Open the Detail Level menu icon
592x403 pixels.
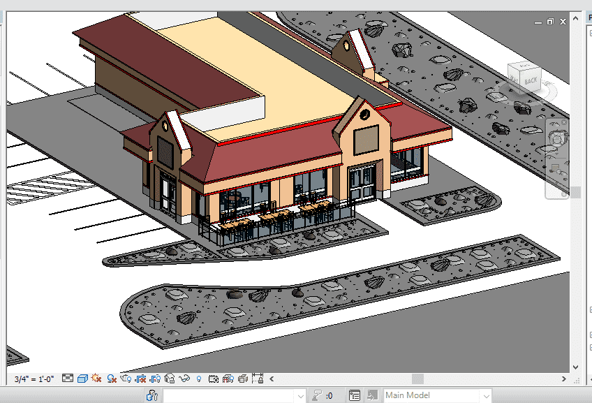coord(68,379)
